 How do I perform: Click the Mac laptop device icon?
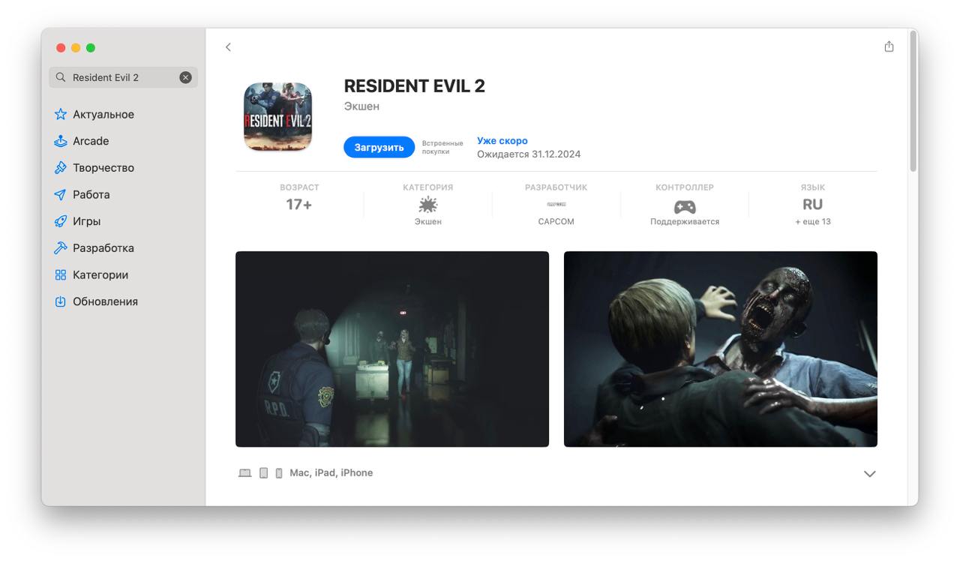pyautogui.click(x=245, y=473)
